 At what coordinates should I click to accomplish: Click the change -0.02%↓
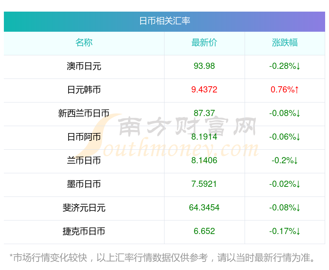[x=285, y=184]
